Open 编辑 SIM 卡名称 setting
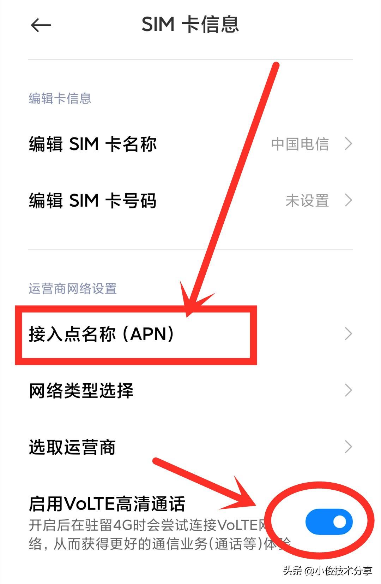 (x=190, y=144)
